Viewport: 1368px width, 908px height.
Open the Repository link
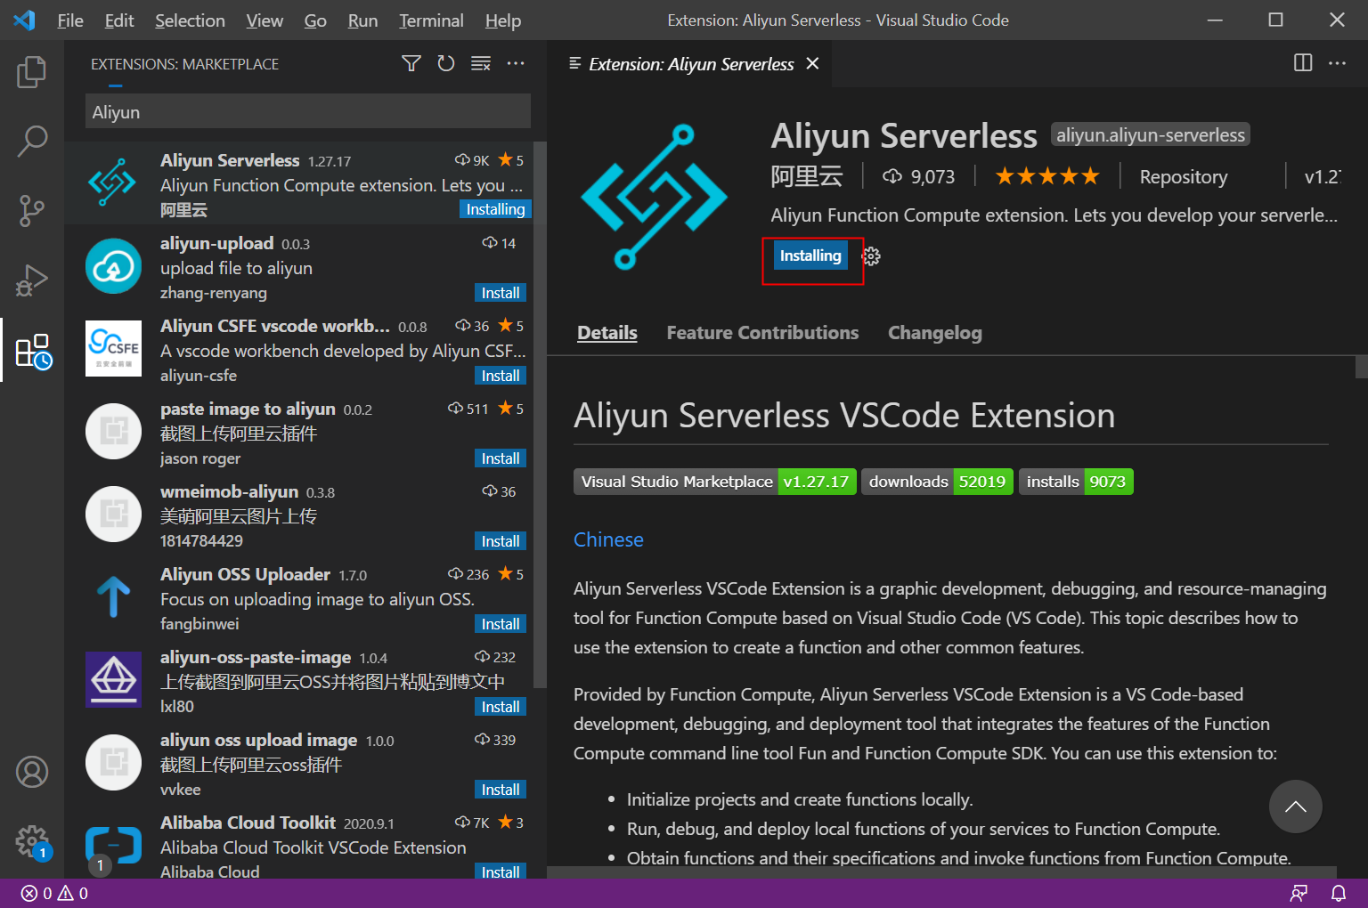point(1184,177)
